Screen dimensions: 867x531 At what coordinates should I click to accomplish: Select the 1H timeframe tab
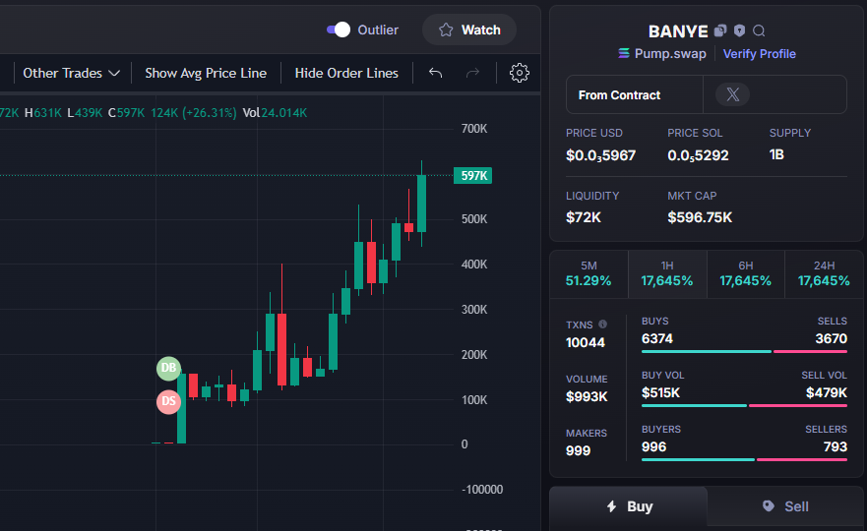[667, 274]
